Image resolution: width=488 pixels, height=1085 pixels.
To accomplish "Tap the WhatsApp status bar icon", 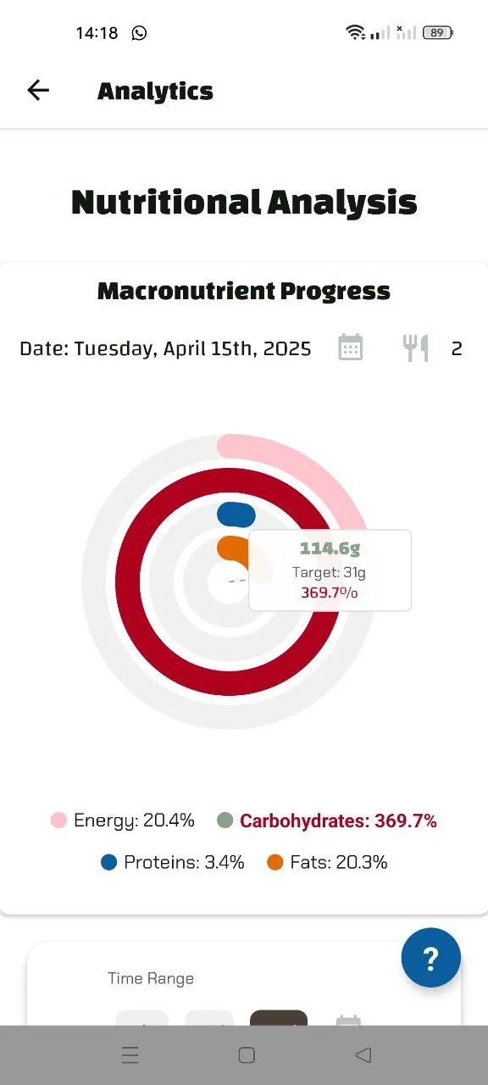I will click(138, 32).
